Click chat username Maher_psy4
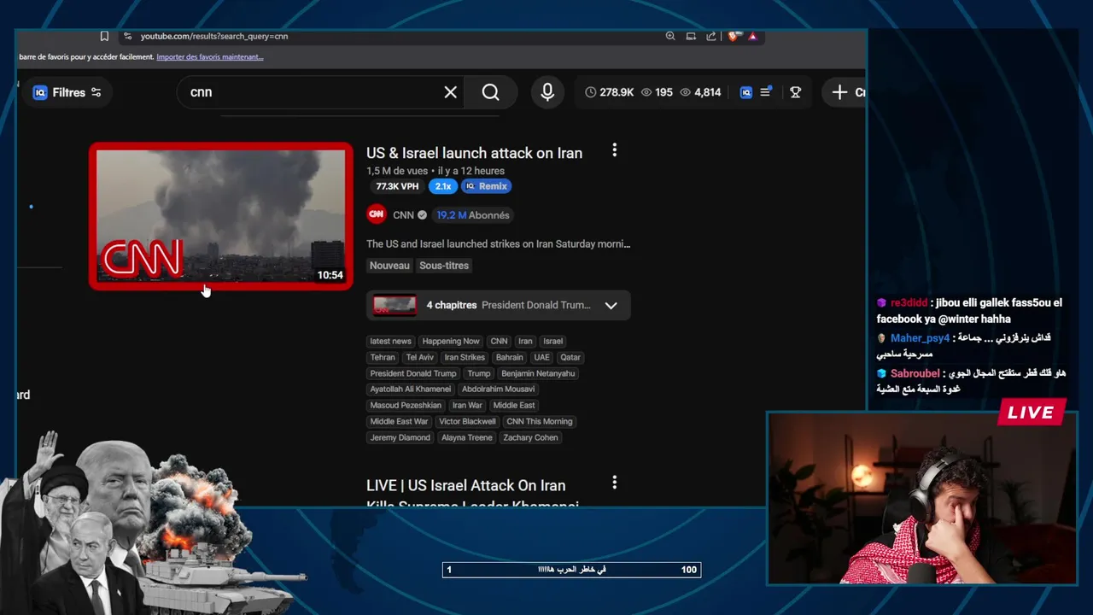Viewport: 1093px width, 615px height. tap(920, 338)
